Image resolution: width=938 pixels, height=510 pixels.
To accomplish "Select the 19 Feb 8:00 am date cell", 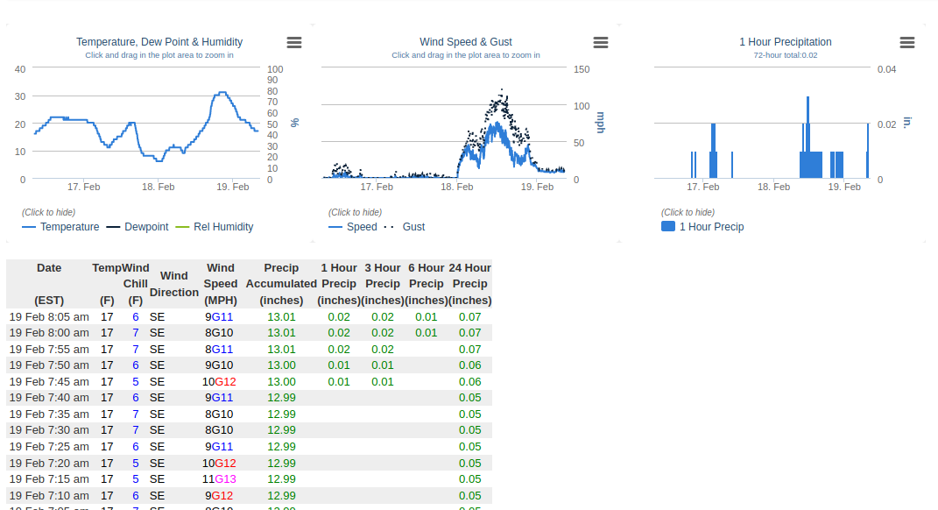I will (49, 333).
